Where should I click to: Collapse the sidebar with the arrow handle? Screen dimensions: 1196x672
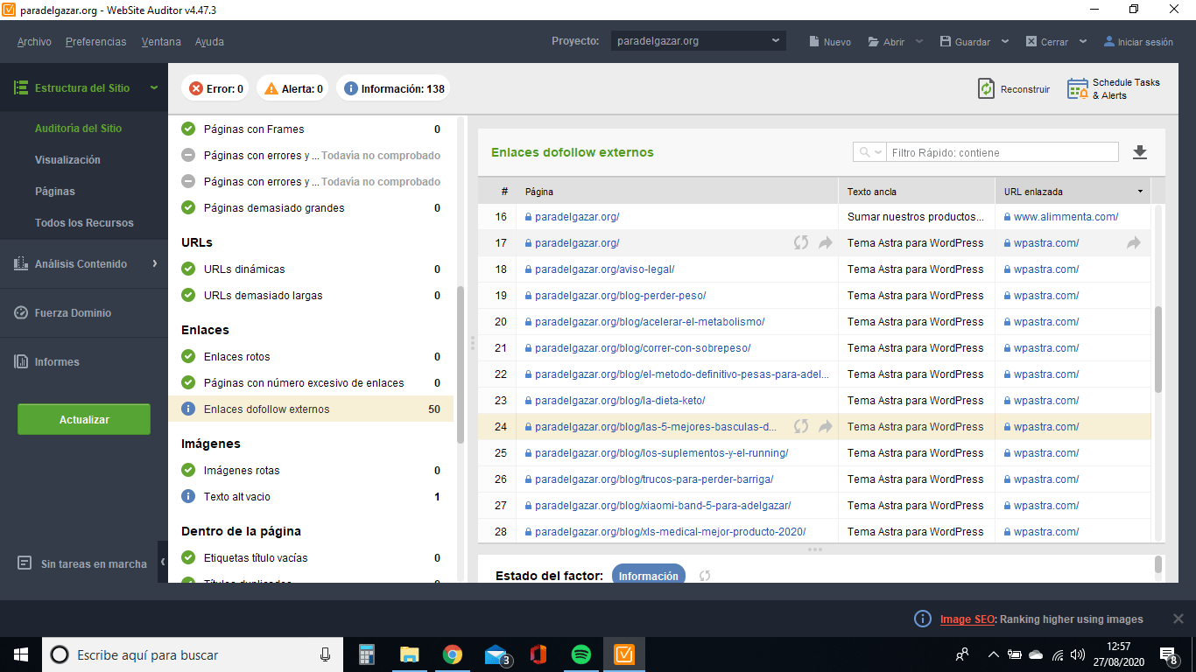(163, 562)
